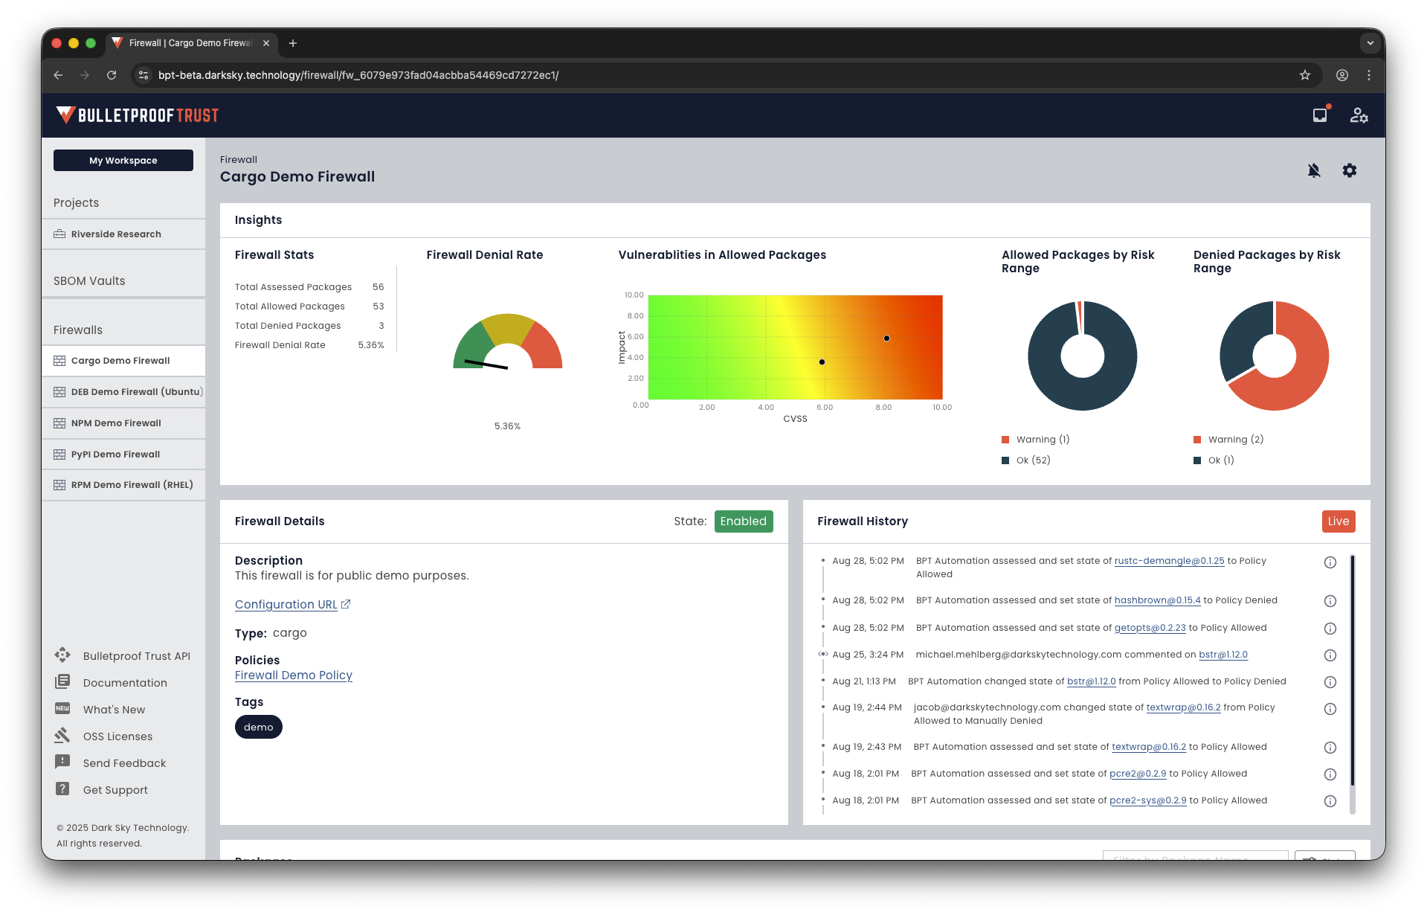Select PyPI Demo Firewall

coord(123,455)
